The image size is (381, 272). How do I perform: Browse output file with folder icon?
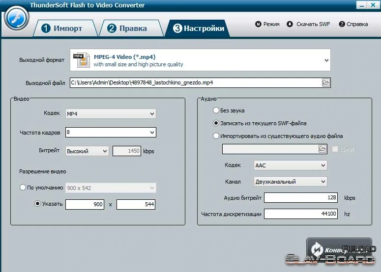(x=325, y=82)
